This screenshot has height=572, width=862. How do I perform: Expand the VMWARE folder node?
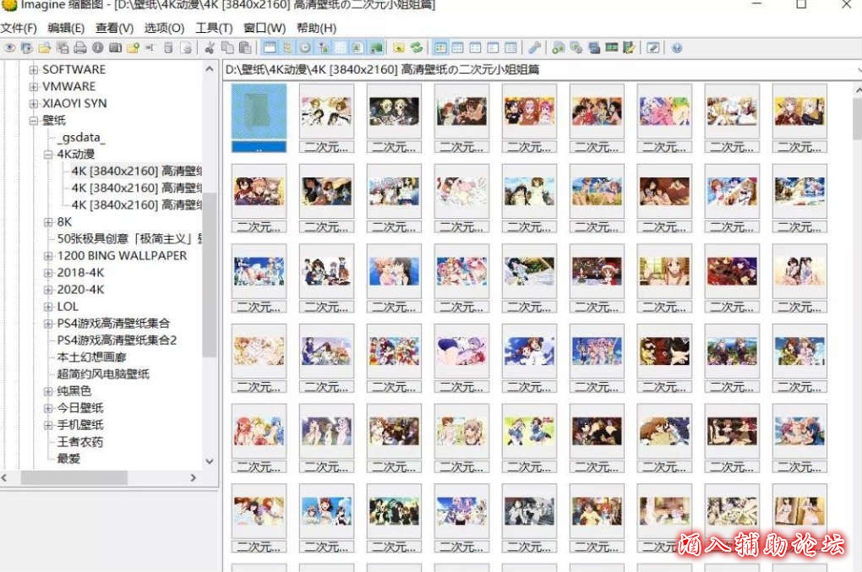coord(34,87)
